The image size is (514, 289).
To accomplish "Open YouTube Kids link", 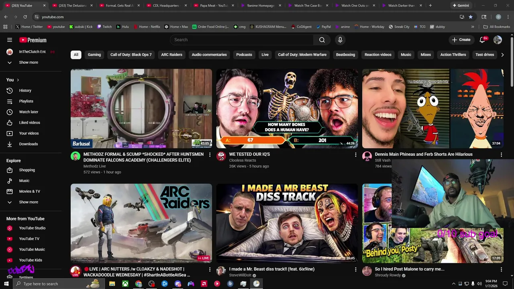I will click(31, 260).
